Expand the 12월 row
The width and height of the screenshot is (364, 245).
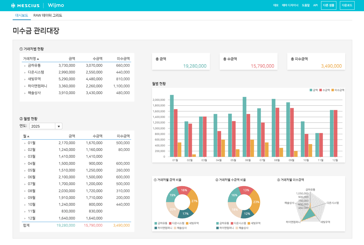tap(25, 218)
